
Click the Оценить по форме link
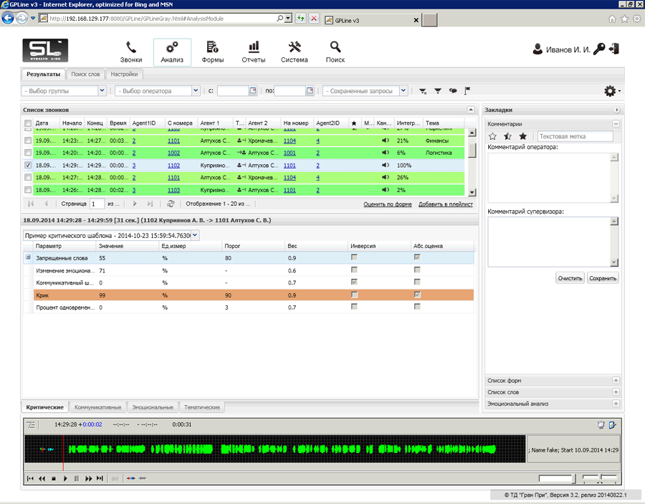pyautogui.click(x=387, y=204)
